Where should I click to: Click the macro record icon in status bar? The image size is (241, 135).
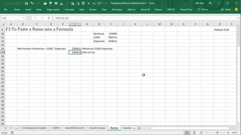point(12,133)
